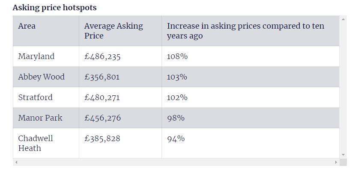Select the Maryland area cell
This screenshot has width=355, height=171.
pyautogui.click(x=36, y=56)
